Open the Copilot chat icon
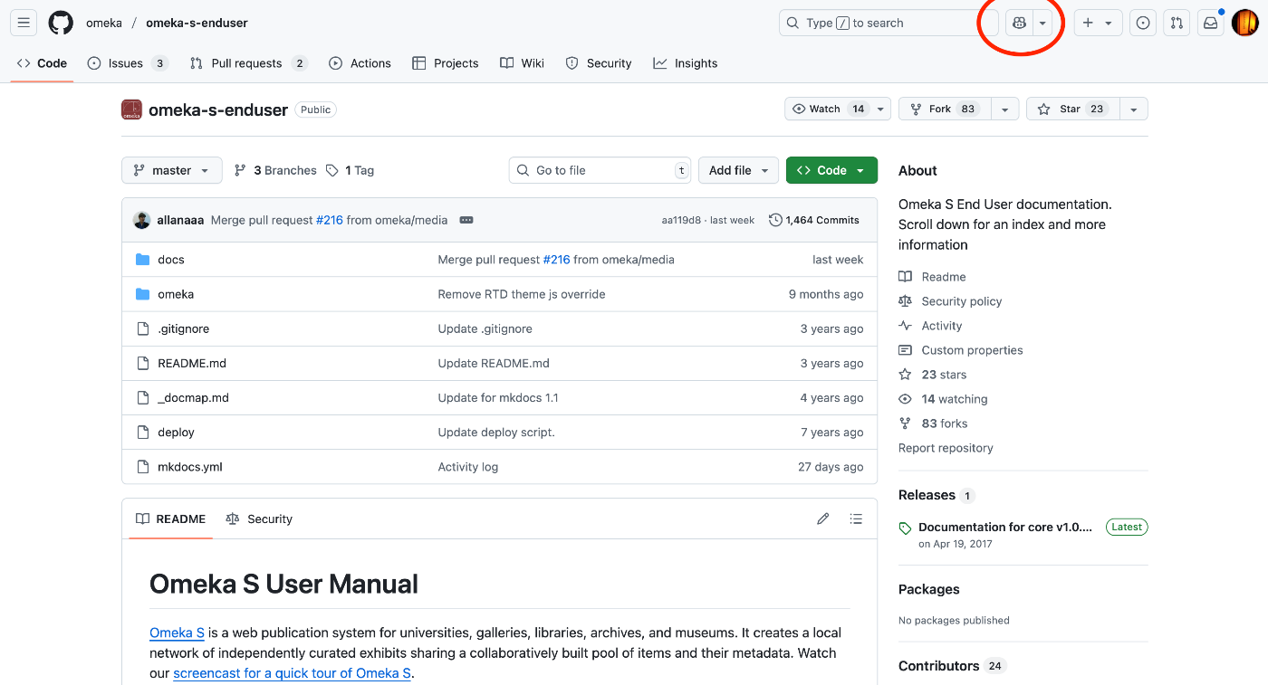This screenshot has width=1268, height=685. [1019, 23]
